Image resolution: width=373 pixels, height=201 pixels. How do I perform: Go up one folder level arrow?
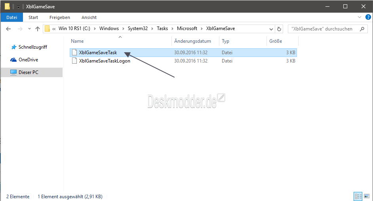point(37,29)
